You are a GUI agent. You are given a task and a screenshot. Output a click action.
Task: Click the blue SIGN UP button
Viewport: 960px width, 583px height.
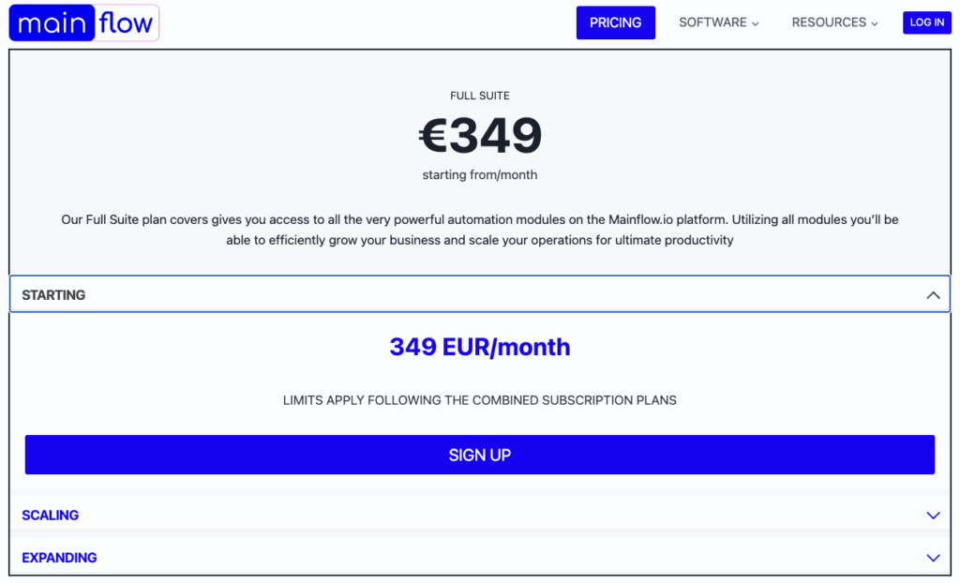480,455
